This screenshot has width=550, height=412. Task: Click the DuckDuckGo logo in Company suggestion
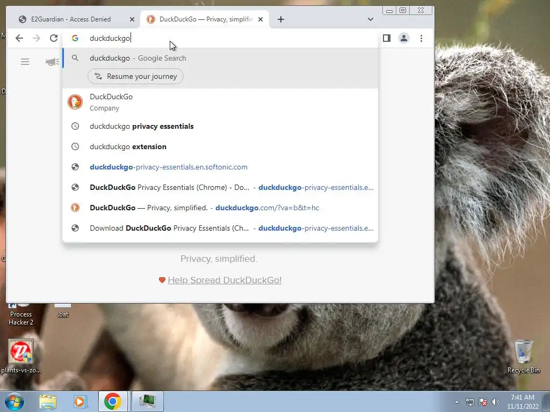pos(75,102)
